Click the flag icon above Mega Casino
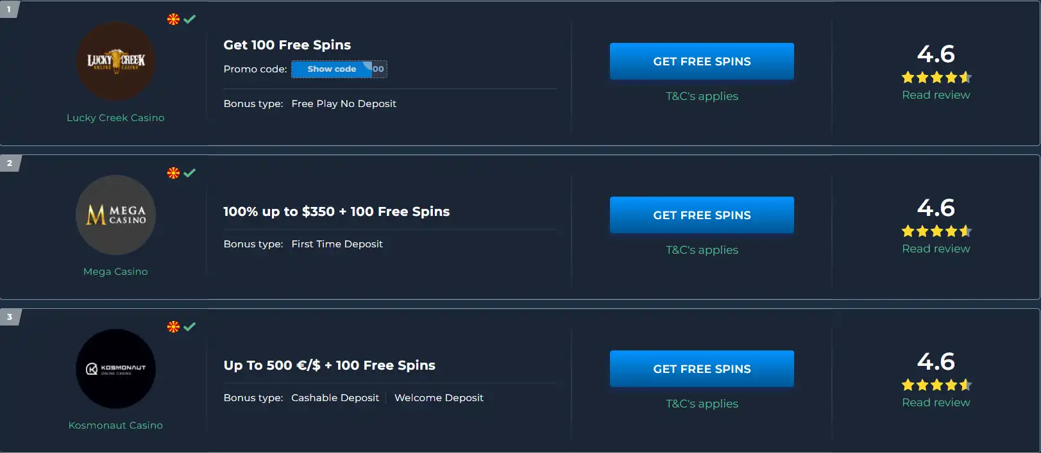Screen dimensions: 1041x453 [173, 173]
